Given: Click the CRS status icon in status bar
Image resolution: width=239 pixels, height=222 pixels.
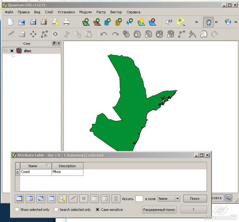Looking at the screenshot, I should [229, 198].
